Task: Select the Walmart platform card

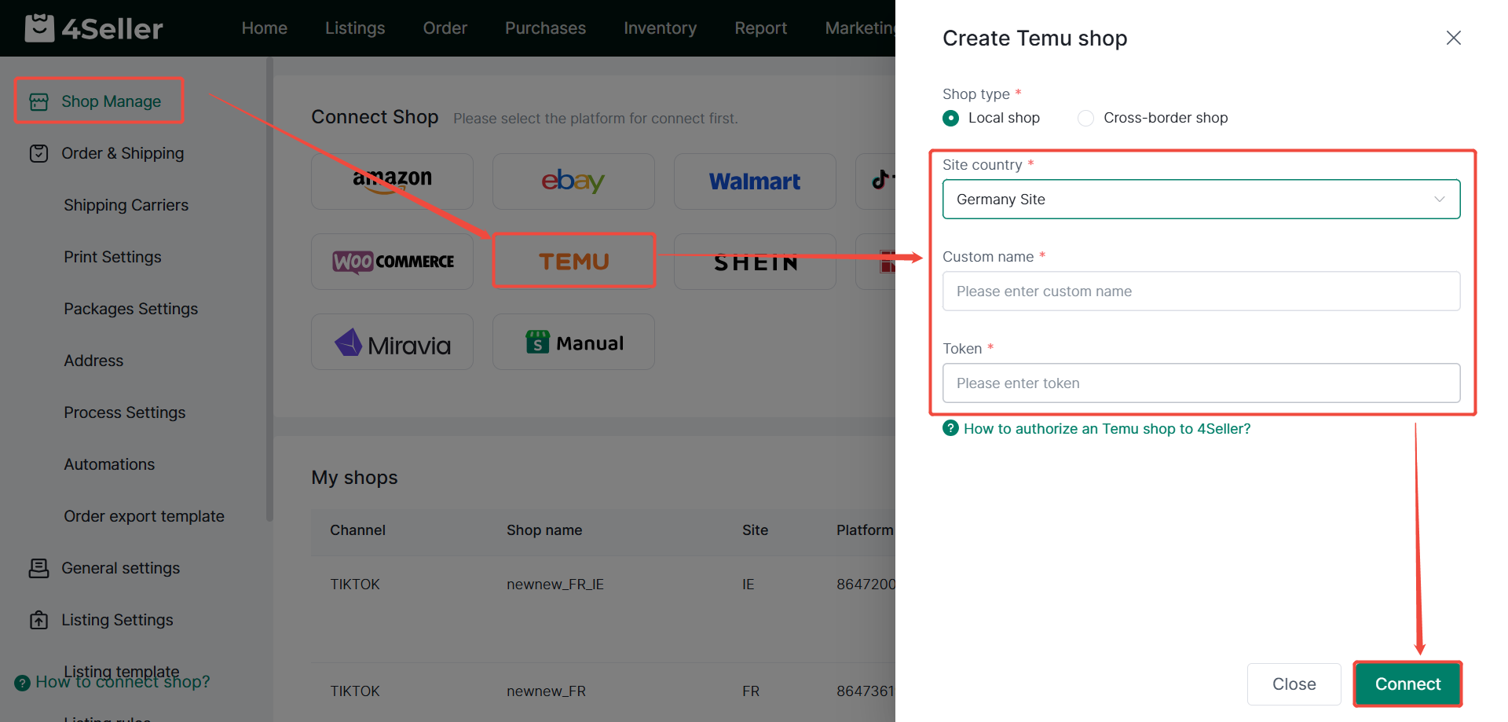Action: point(755,181)
